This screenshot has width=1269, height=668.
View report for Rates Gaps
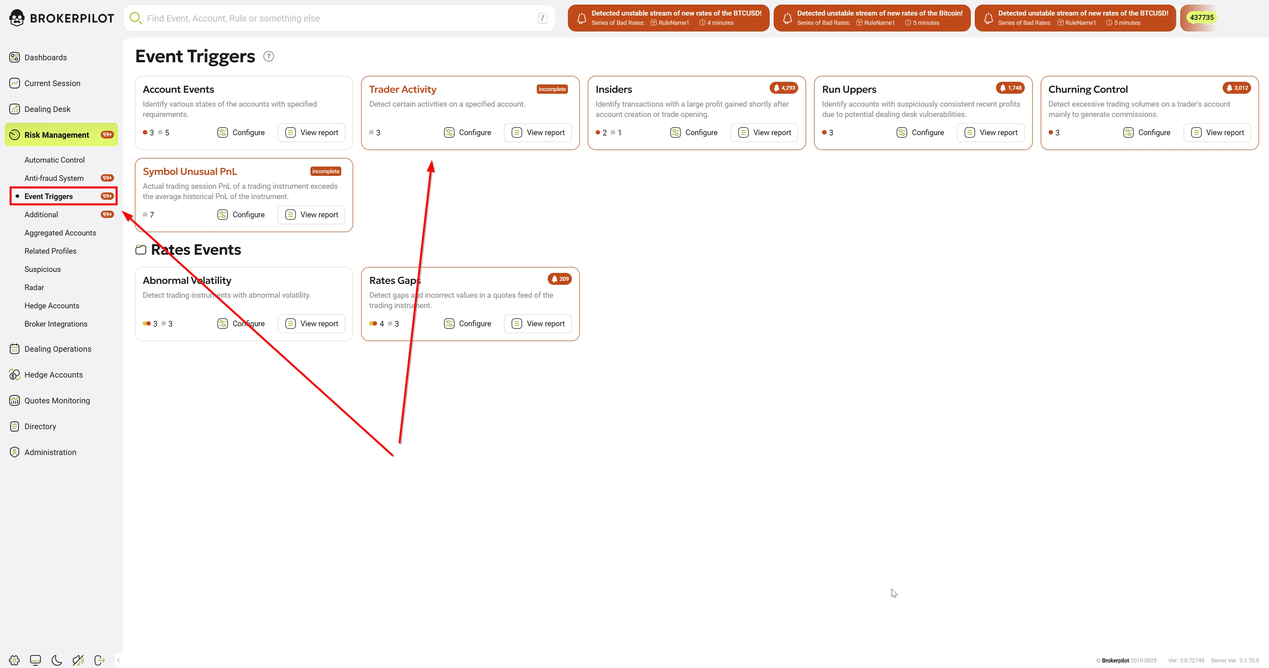538,324
